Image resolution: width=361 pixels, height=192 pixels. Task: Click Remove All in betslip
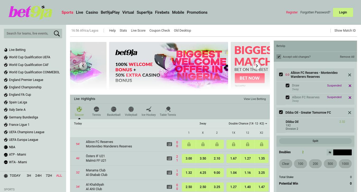coord(347,57)
